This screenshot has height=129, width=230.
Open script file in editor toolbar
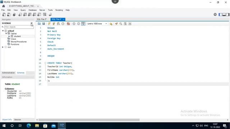click(39, 24)
